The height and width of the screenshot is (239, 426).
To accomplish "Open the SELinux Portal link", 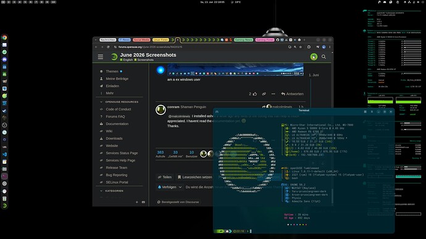I will coord(117,182).
